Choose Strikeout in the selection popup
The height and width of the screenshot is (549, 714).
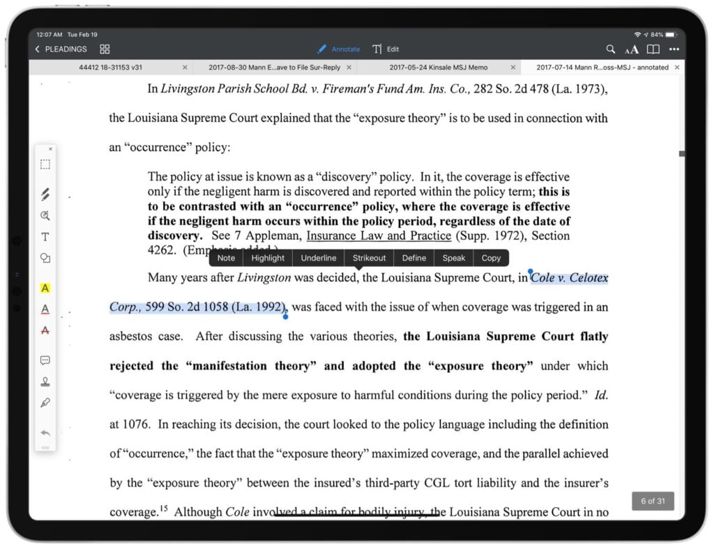point(370,258)
